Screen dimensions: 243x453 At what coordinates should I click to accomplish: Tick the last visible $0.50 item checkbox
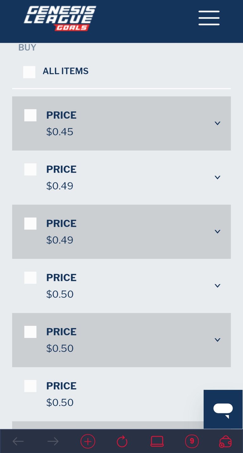click(30, 386)
